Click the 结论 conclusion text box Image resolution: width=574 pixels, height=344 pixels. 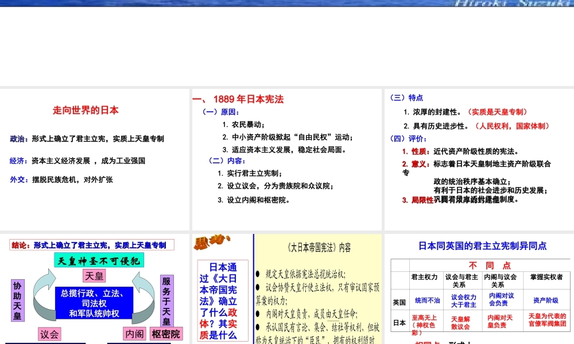click(x=91, y=245)
